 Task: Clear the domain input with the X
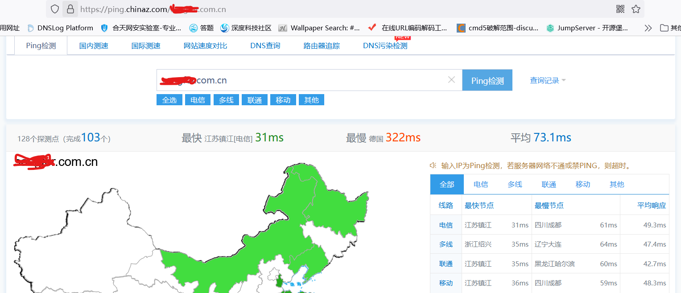(x=451, y=80)
